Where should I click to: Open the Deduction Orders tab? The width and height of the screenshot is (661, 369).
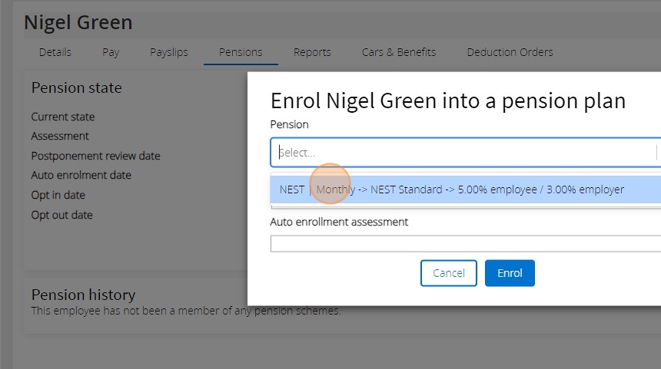pos(510,52)
